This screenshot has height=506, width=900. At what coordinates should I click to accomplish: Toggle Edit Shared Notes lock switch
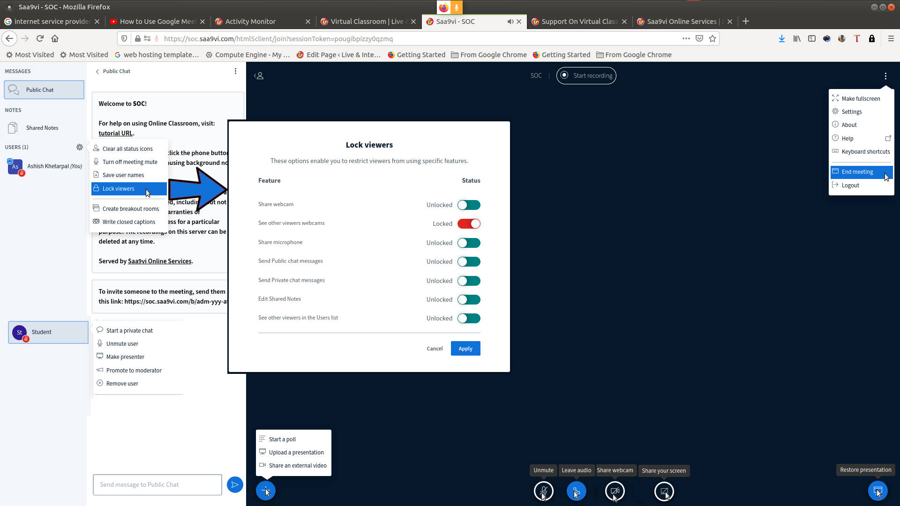point(469,299)
